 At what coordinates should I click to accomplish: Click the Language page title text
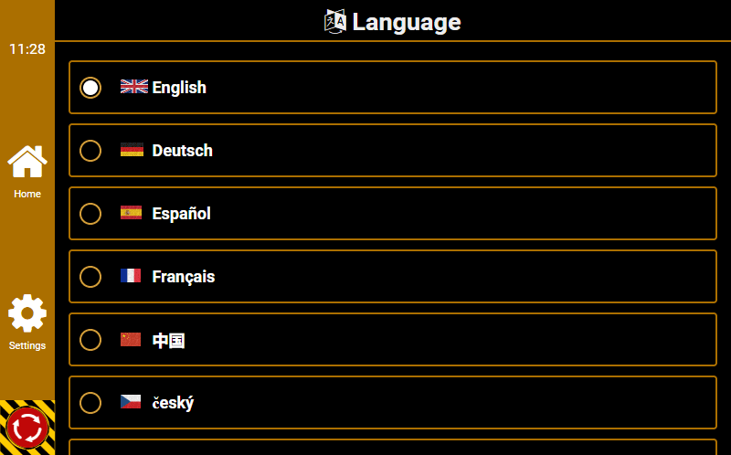(407, 22)
